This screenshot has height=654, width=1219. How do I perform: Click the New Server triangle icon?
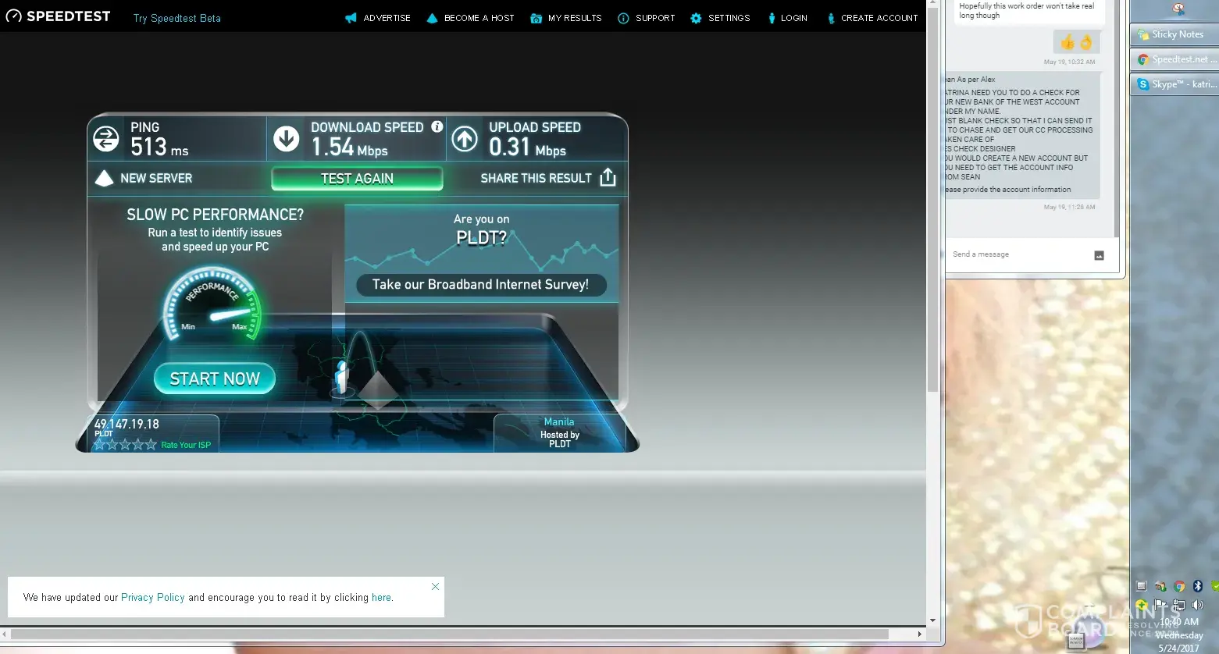104,179
